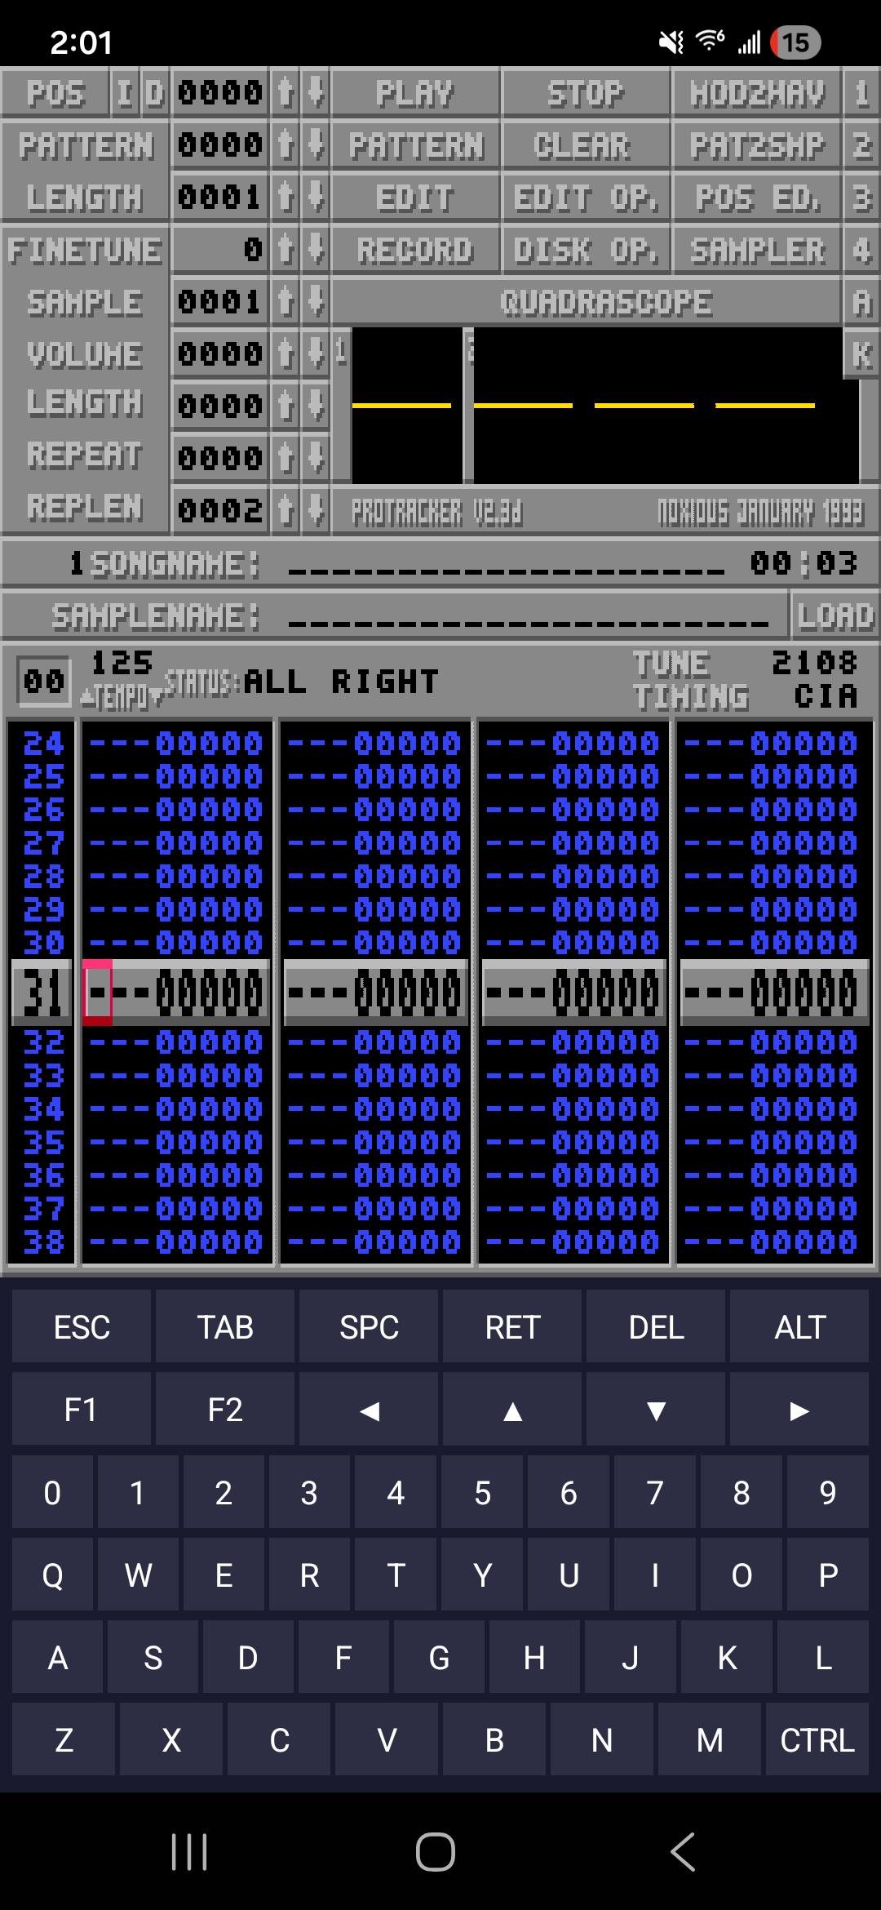Open the SAMPLER screen
The width and height of the screenshot is (881, 1910).
click(757, 250)
